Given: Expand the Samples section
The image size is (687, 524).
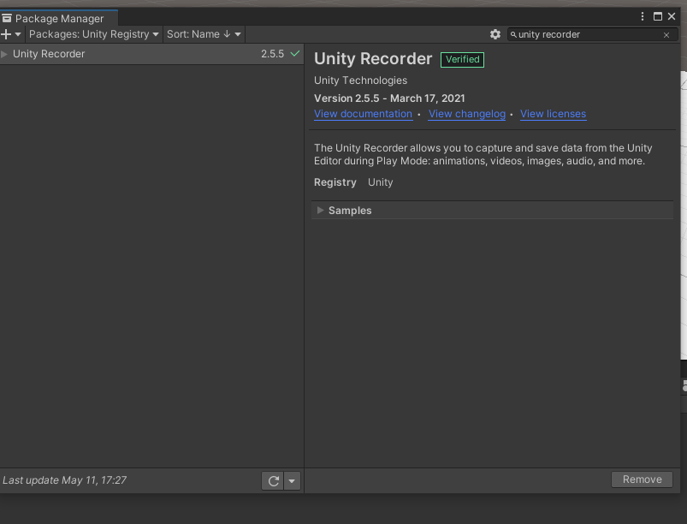Looking at the screenshot, I should pos(320,210).
